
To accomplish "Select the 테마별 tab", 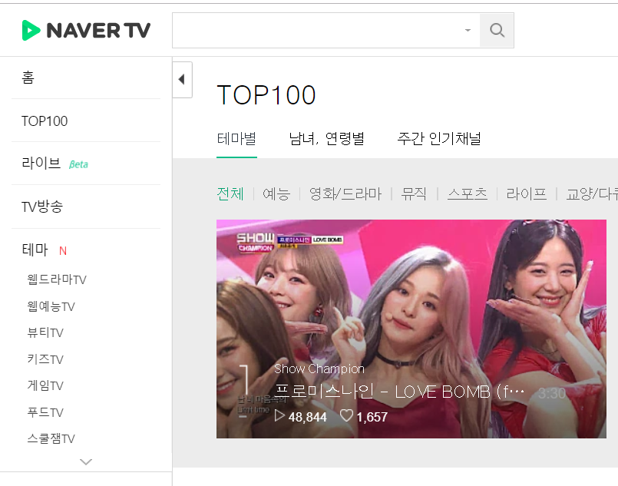I will pyautogui.click(x=237, y=139).
